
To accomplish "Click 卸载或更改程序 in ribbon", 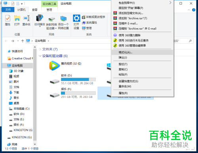I will coord(93,17).
